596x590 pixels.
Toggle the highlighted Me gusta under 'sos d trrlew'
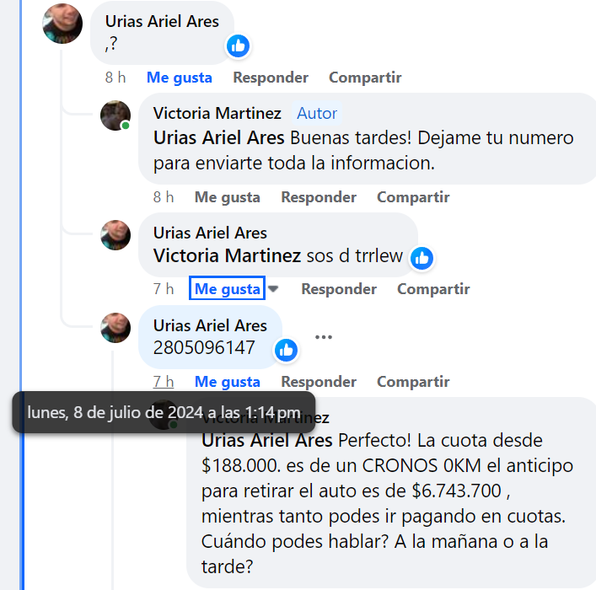coord(228,289)
